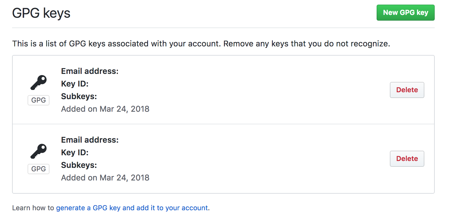Image resolution: width=460 pixels, height=220 pixels.
Task: Click the key icon of the second entry
Action: pos(39,151)
